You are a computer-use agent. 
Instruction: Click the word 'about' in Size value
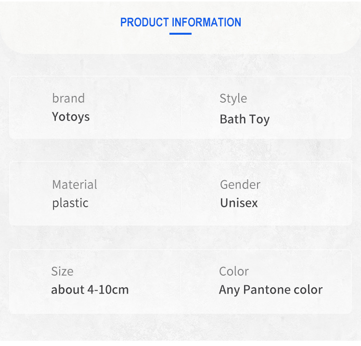pyautogui.click(x=67, y=290)
